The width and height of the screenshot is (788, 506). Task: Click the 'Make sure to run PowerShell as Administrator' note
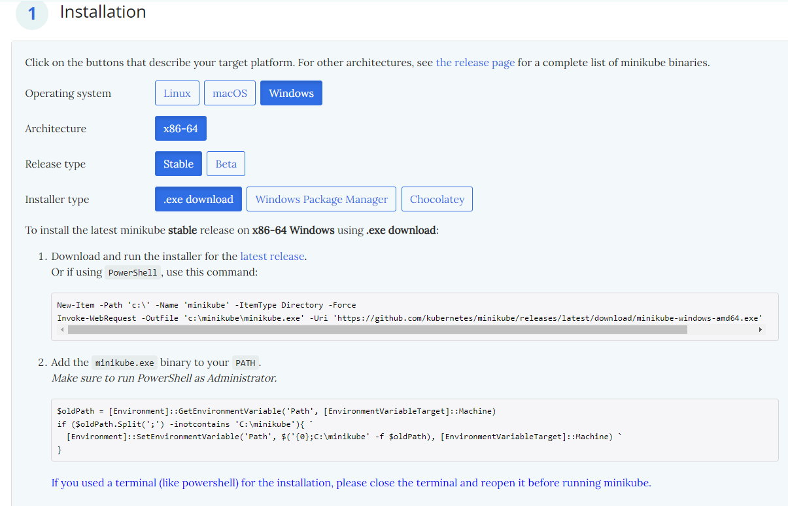[x=164, y=378]
